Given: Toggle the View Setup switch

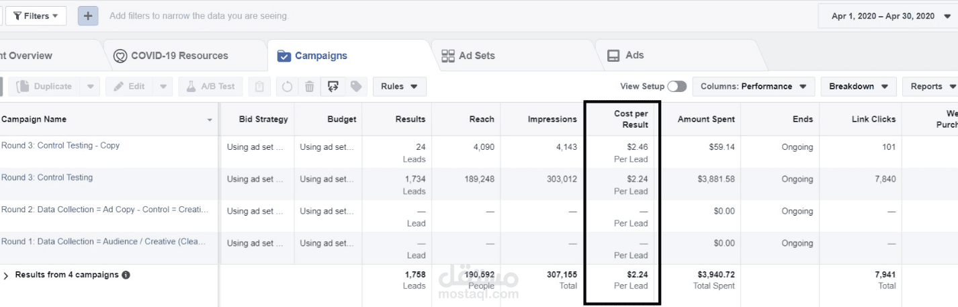Looking at the screenshot, I should pyautogui.click(x=677, y=87).
